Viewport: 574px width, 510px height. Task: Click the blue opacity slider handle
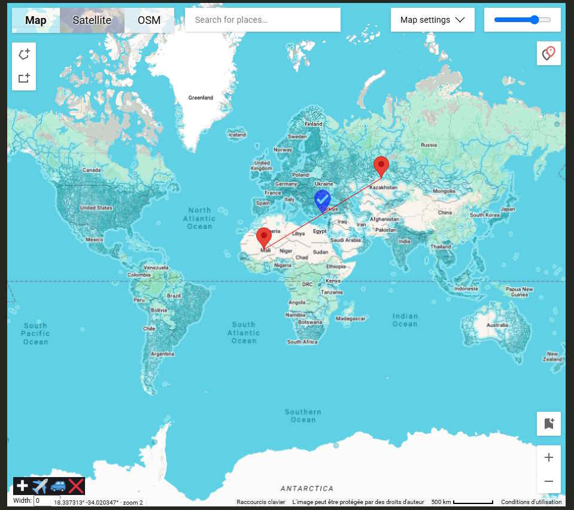(x=534, y=20)
